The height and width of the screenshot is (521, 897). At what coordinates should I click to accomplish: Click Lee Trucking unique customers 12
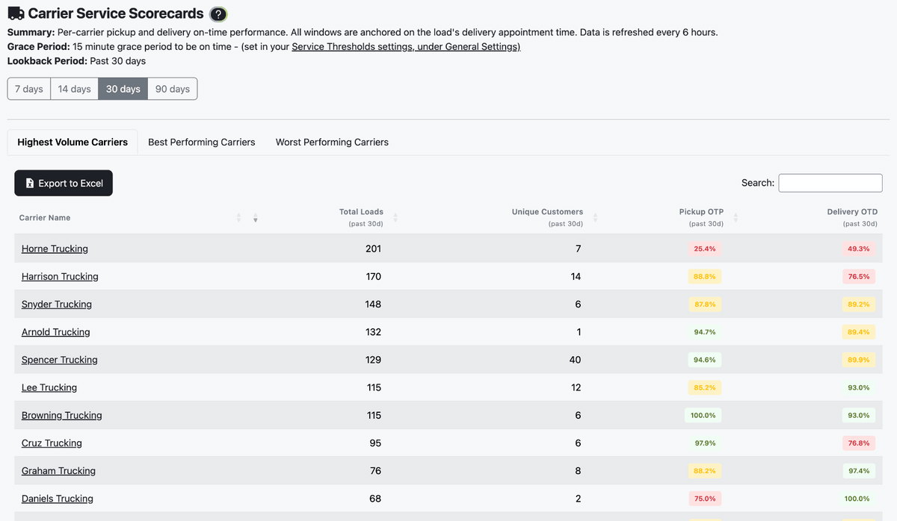pos(576,387)
